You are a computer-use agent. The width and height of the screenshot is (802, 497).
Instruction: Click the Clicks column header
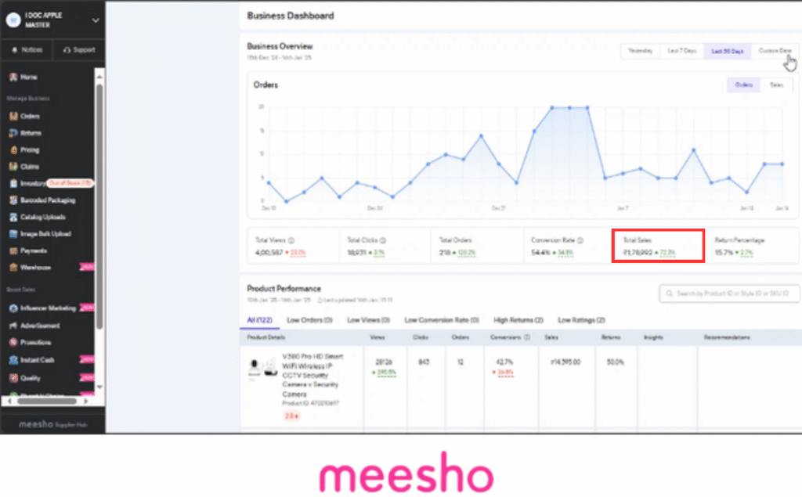coord(421,337)
